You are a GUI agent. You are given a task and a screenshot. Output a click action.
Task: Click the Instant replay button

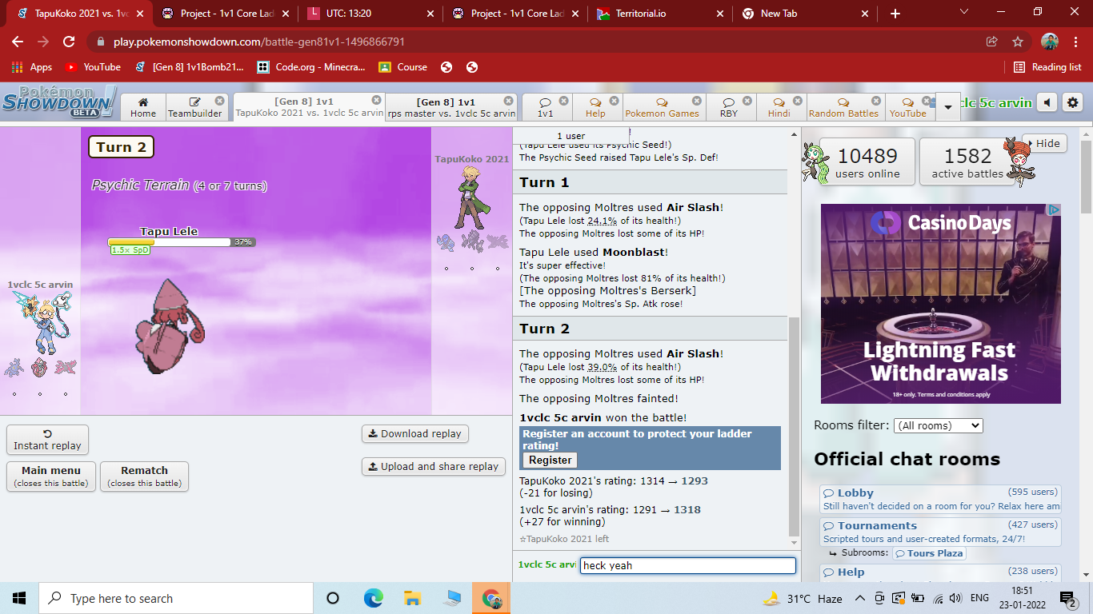(x=47, y=440)
